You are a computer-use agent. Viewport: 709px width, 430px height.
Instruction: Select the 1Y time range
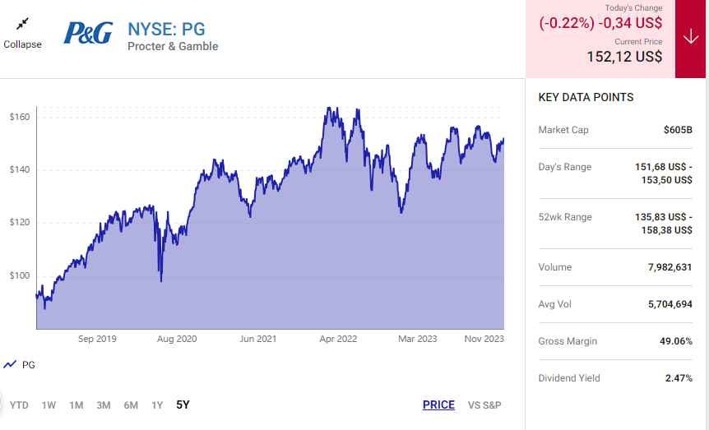(x=156, y=405)
